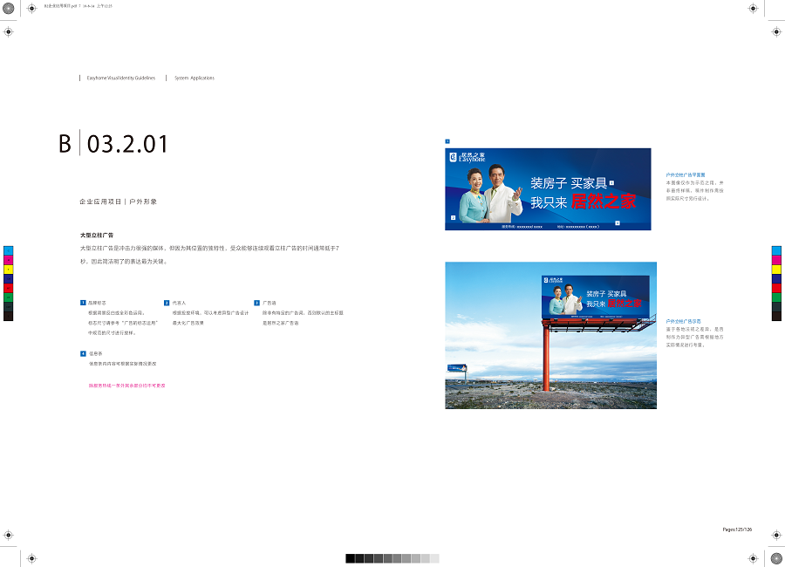
Task: Click the Easyhome logo on the flat ad
Action: [468, 157]
